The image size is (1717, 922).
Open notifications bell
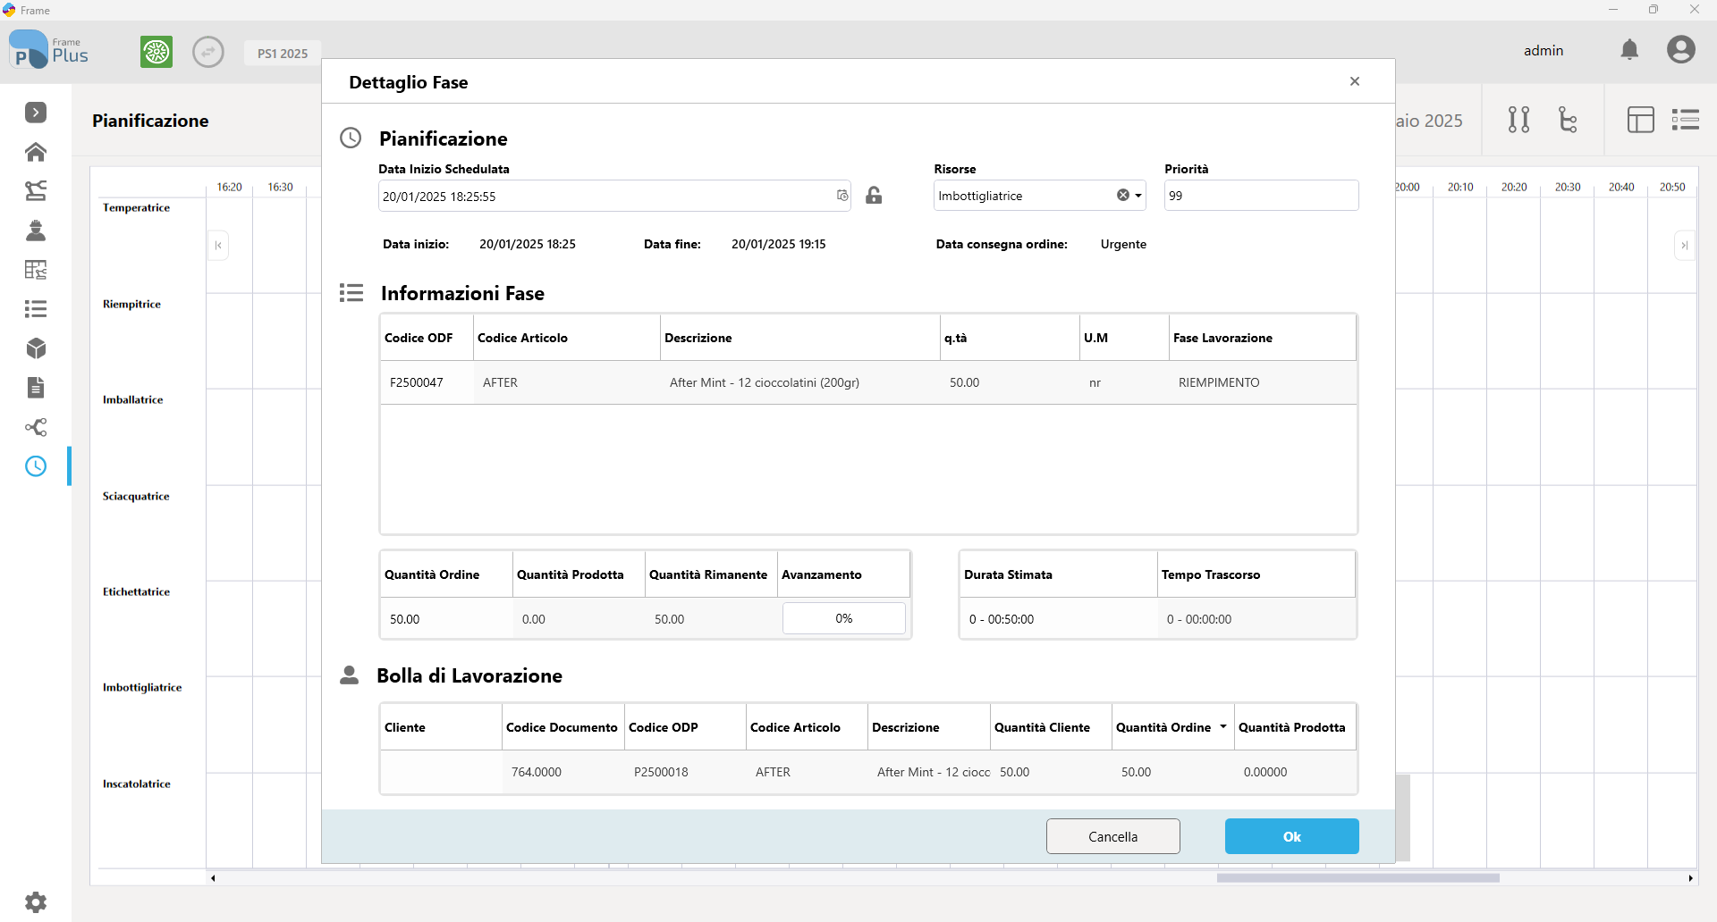[1630, 50]
